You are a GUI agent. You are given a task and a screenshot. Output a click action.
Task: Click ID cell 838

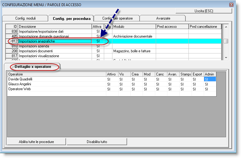pos(12,31)
